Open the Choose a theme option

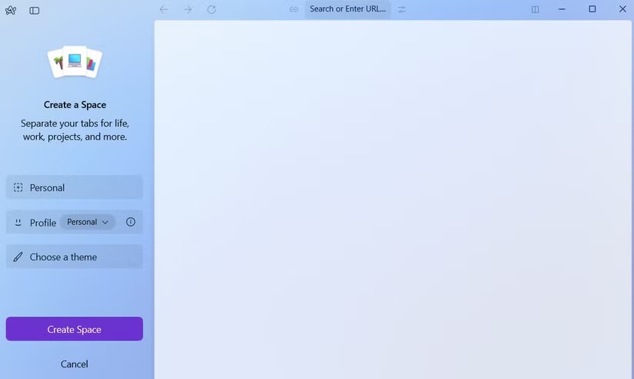pos(75,257)
